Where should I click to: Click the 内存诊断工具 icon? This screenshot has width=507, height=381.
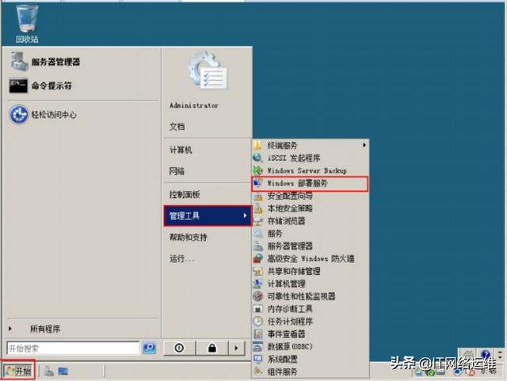click(x=257, y=309)
